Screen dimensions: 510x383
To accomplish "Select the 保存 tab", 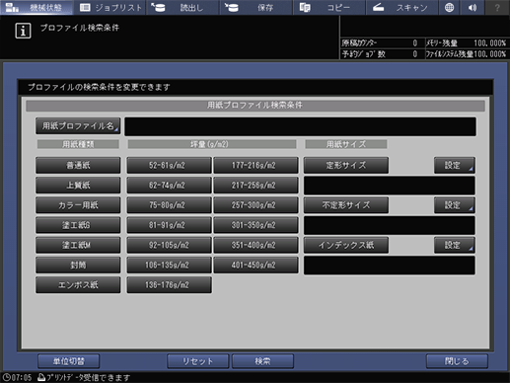I will point(255,7).
